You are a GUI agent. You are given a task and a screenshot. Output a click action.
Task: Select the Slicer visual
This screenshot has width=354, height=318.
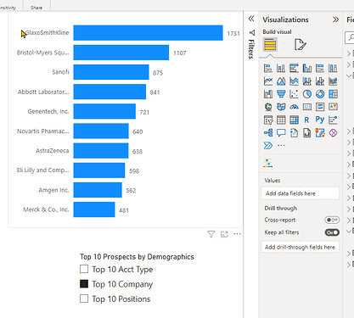[268, 120]
